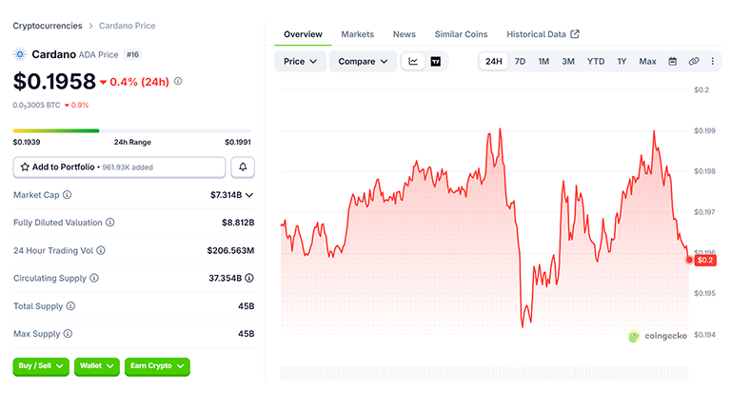The image size is (731, 411).
Task: Select the 1M time range
Action: click(x=543, y=62)
